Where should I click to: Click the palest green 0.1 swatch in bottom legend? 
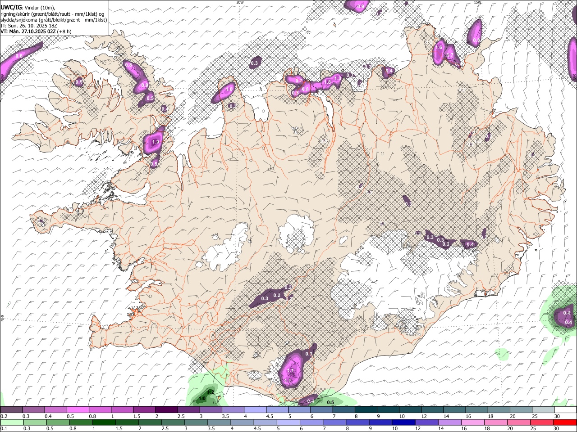point(11,422)
